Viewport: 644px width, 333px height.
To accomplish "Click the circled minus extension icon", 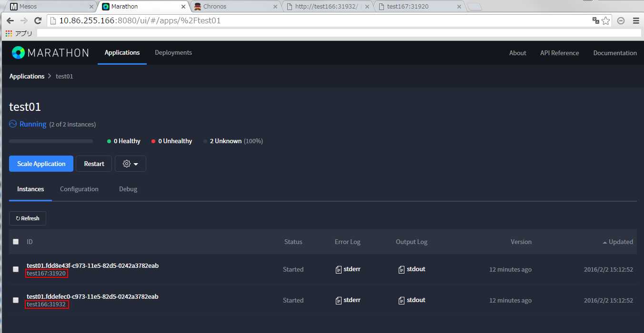I will [x=621, y=21].
